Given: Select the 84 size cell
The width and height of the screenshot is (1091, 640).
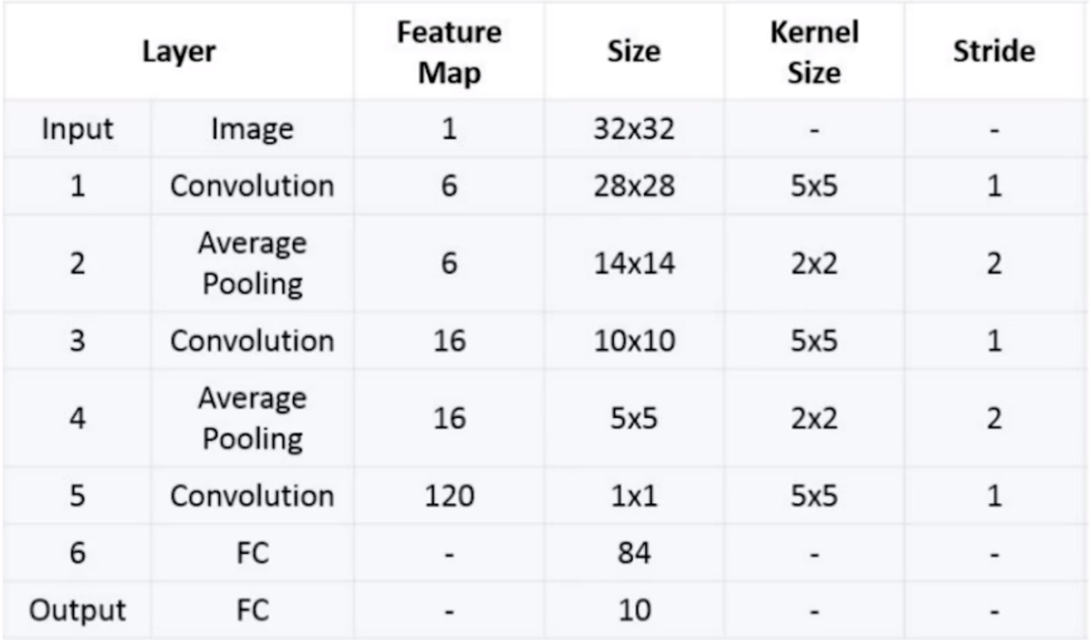Looking at the screenshot, I should (633, 554).
